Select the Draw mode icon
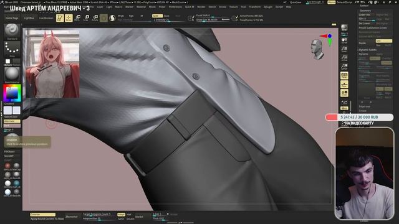399x224 pixels. point(69,18)
